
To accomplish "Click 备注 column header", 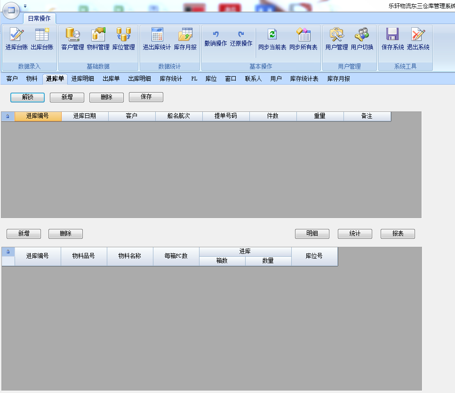I will point(367,116).
